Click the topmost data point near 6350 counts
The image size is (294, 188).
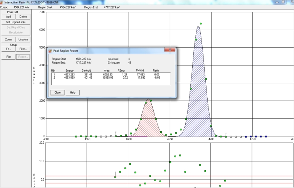tap(201, 23)
